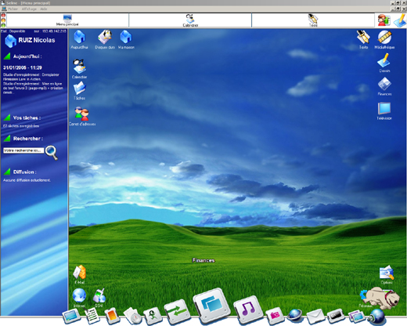Switch to the Texte tab

click(313, 20)
